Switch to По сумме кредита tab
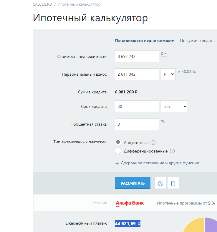 coord(197,41)
